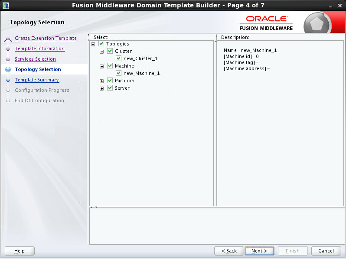Collapse the Cluster tree node
The width and height of the screenshot is (346, 259).
[x=101, y=52]
